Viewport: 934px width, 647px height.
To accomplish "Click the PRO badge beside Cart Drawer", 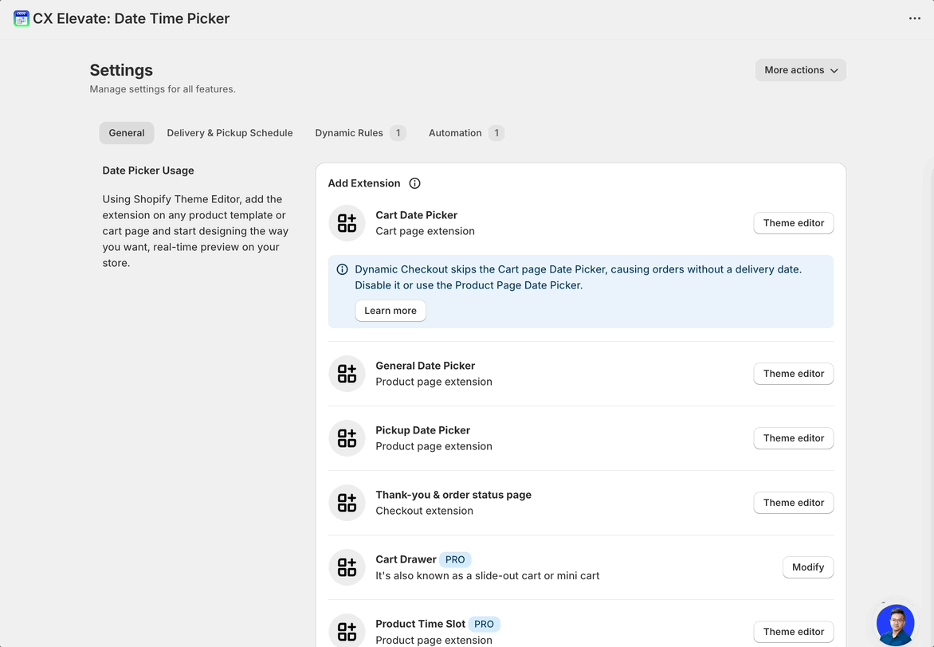I will coord(455,560).
